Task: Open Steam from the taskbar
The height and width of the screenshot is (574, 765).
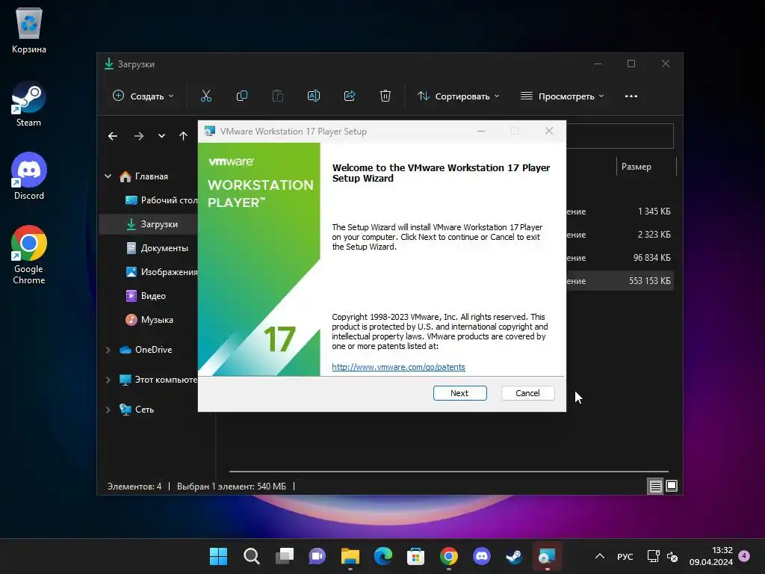Action: [514, 556]
